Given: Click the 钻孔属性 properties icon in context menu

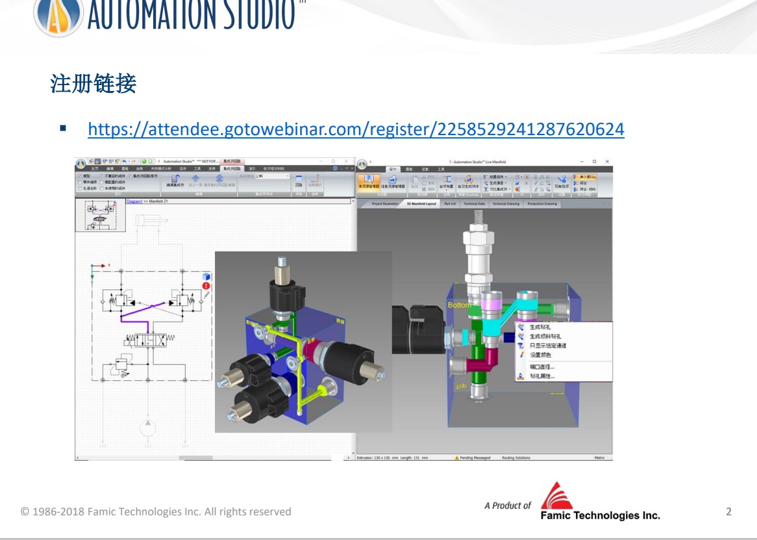Looking at the screenshot, I should coord(521,376).
